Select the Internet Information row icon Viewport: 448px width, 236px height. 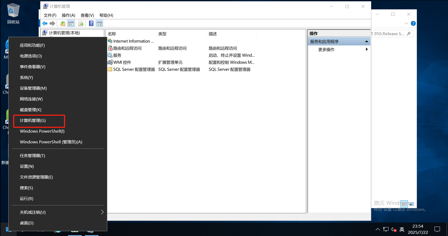click(110, 41)
